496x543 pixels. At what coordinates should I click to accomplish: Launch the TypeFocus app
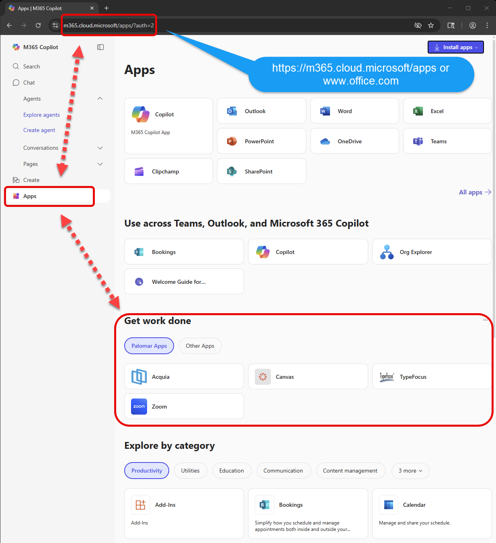[x=432, y=377]
